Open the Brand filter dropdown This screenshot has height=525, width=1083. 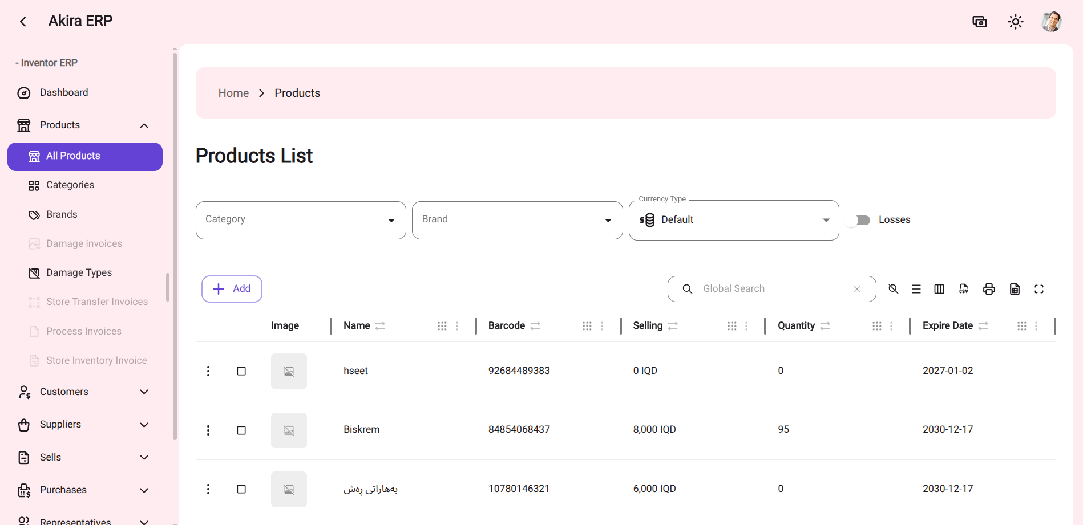(517, 220)
